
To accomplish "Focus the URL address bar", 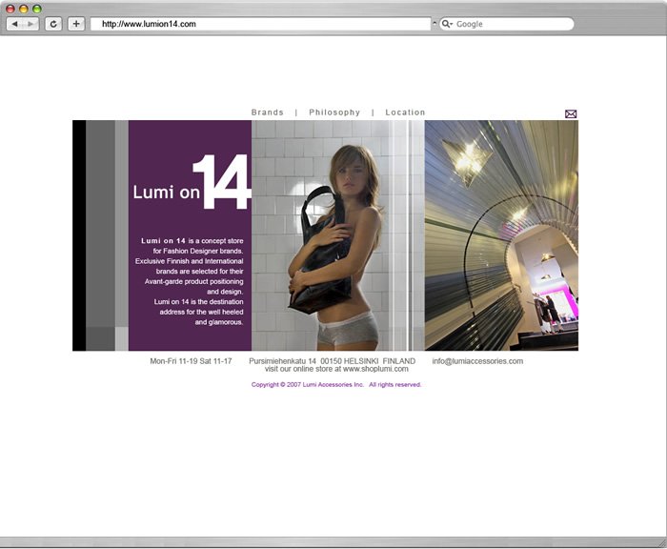I will click(x=260, y=24).
